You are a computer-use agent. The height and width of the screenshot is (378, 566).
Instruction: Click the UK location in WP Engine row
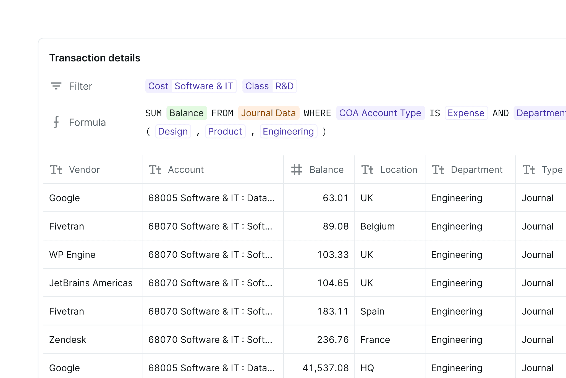click(x=390, y=255)
